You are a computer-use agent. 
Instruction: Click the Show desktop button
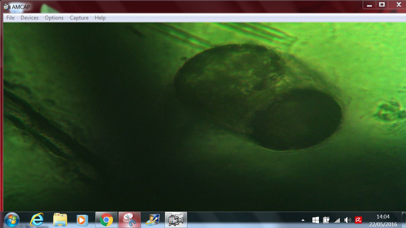(x=404, y=220)
